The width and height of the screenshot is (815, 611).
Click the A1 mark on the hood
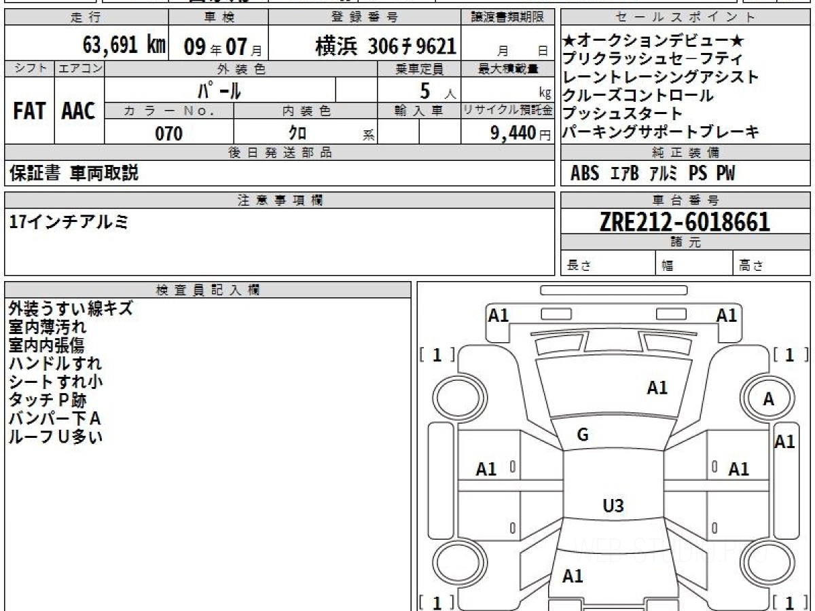point(657,388)
